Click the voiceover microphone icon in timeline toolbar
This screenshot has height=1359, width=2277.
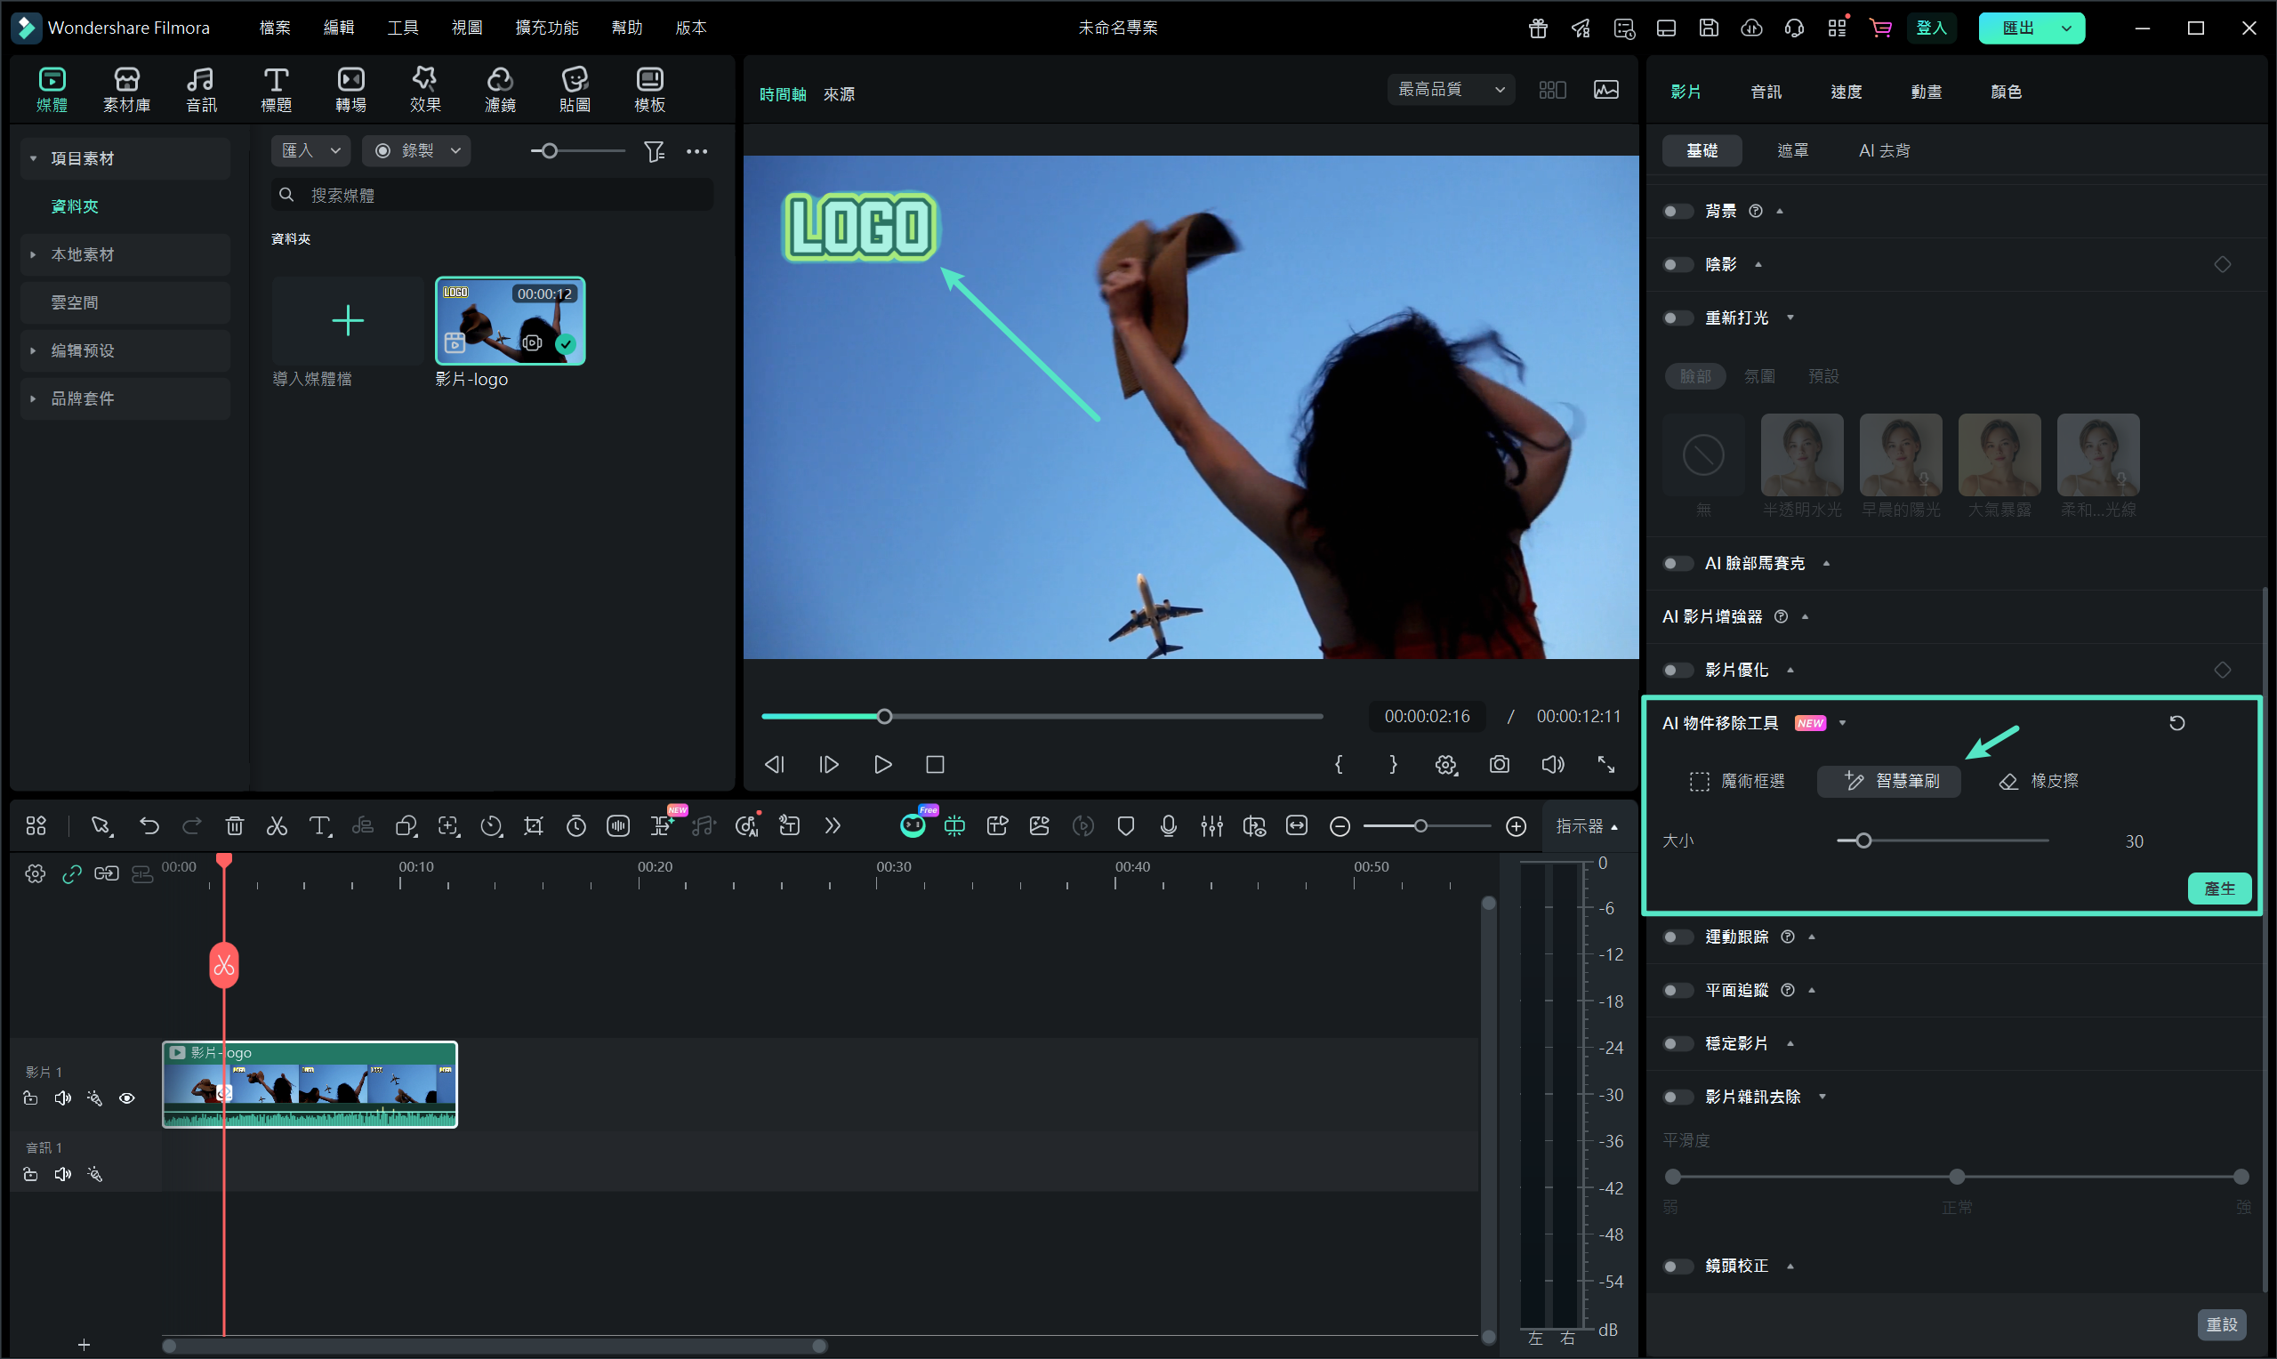[1168, 826]
